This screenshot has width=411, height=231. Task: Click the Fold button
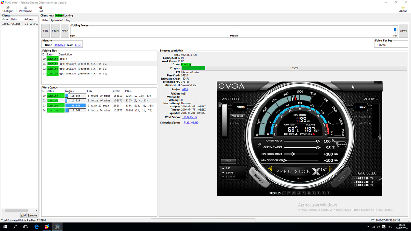(x=46, y=31)
